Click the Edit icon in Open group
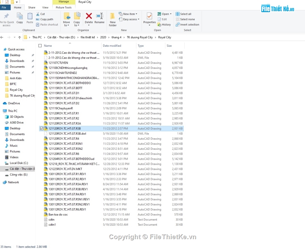Viewport: 305px width, 249px height. [159, 19]
